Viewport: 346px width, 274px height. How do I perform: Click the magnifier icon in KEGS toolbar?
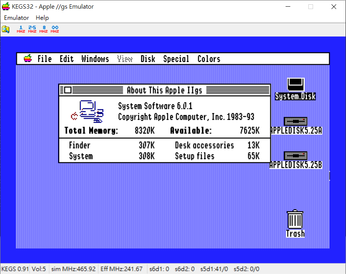coord(6,29)
